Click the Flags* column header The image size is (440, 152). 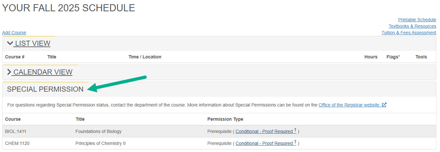point(393,57)
